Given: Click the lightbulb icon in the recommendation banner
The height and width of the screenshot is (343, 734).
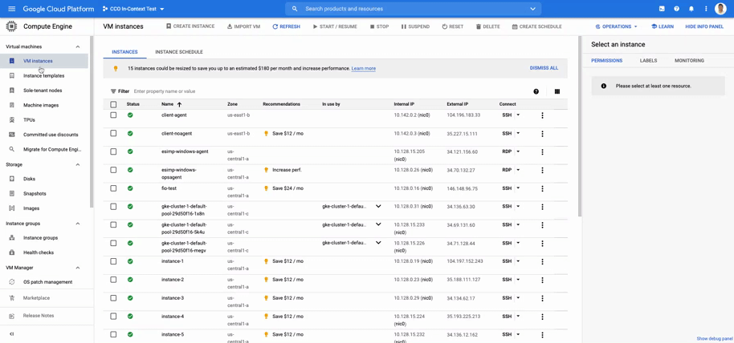Looking at the screenshot, I should pyautogui.click(x=116, y=68).
